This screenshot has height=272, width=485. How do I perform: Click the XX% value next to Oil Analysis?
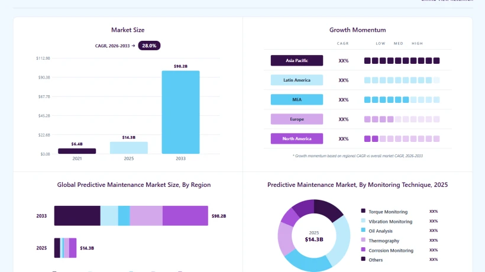click(434, 231)
